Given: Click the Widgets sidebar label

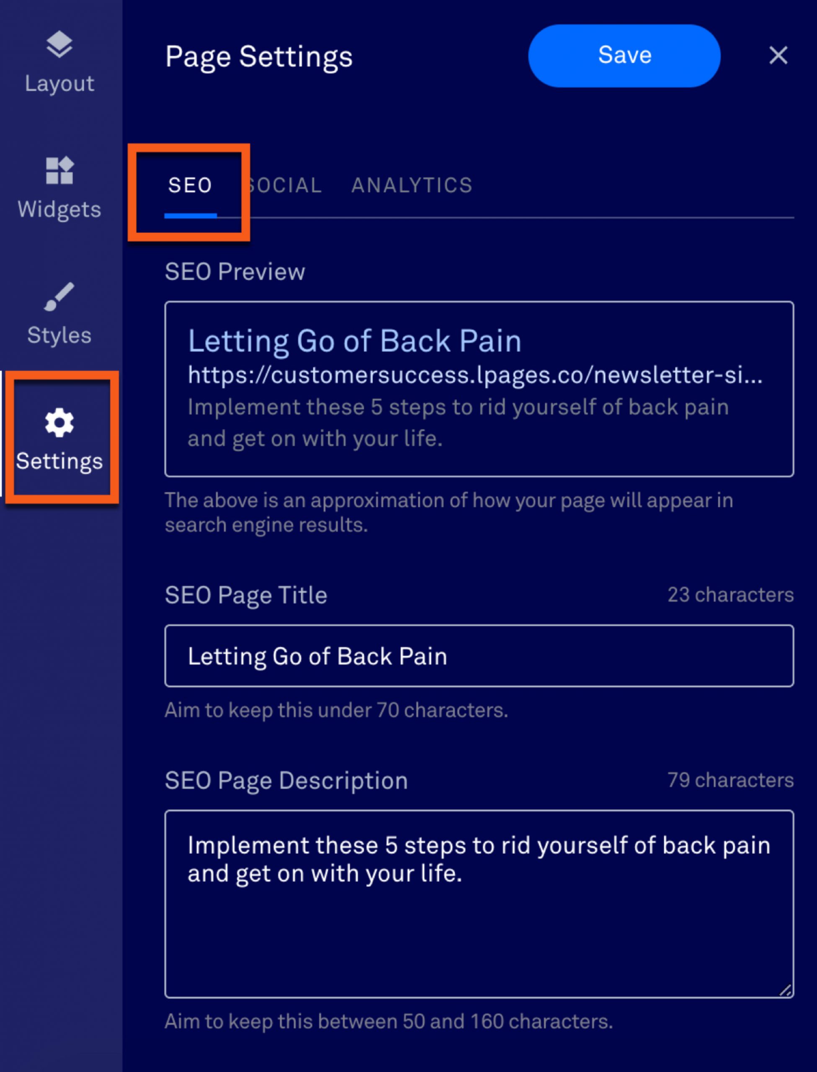Looking at the screenshot, I should (x=59, y=209).
